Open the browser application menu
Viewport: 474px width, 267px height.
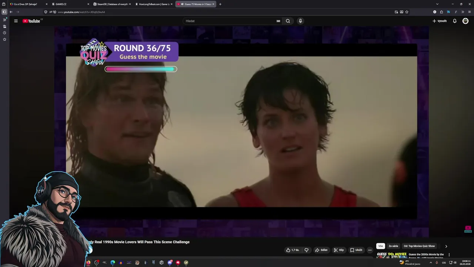point(470,12)
